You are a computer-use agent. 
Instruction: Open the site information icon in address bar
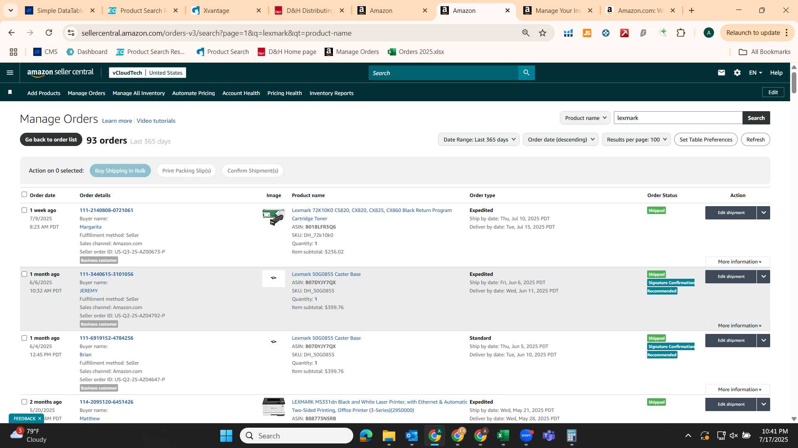(71, 33)
